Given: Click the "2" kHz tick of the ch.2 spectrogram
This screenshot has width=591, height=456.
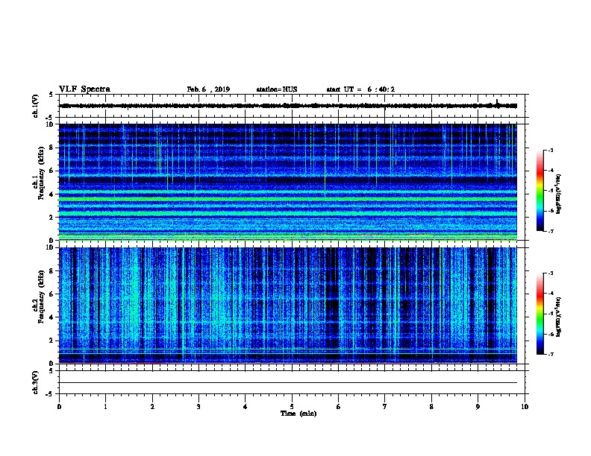Looking at the screenshot, I should (x=53, y=341).
